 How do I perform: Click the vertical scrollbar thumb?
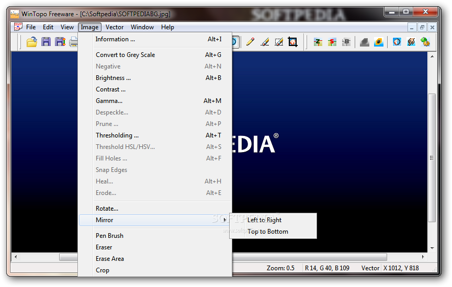tap(432, 158)
